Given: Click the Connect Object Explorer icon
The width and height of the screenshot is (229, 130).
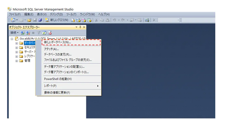Looking at the screenshot, I should pos(23,33).
